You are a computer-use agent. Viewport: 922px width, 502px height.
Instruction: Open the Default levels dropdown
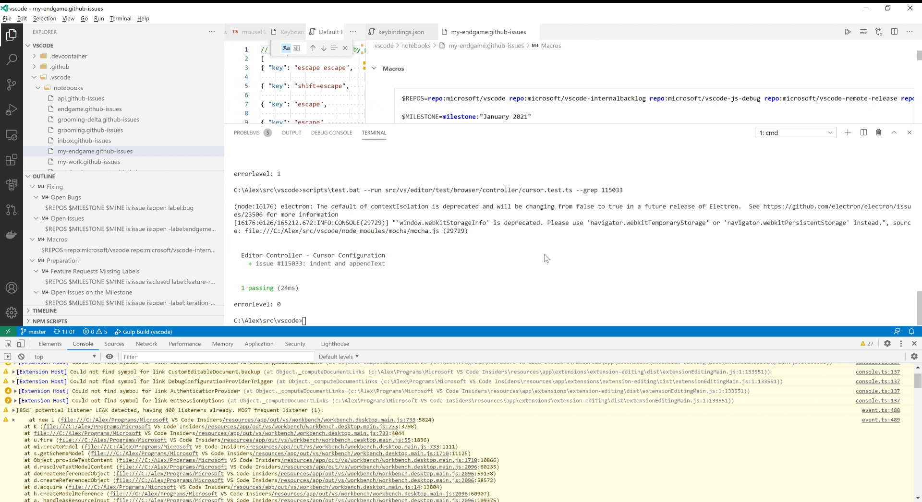(339, 357)
